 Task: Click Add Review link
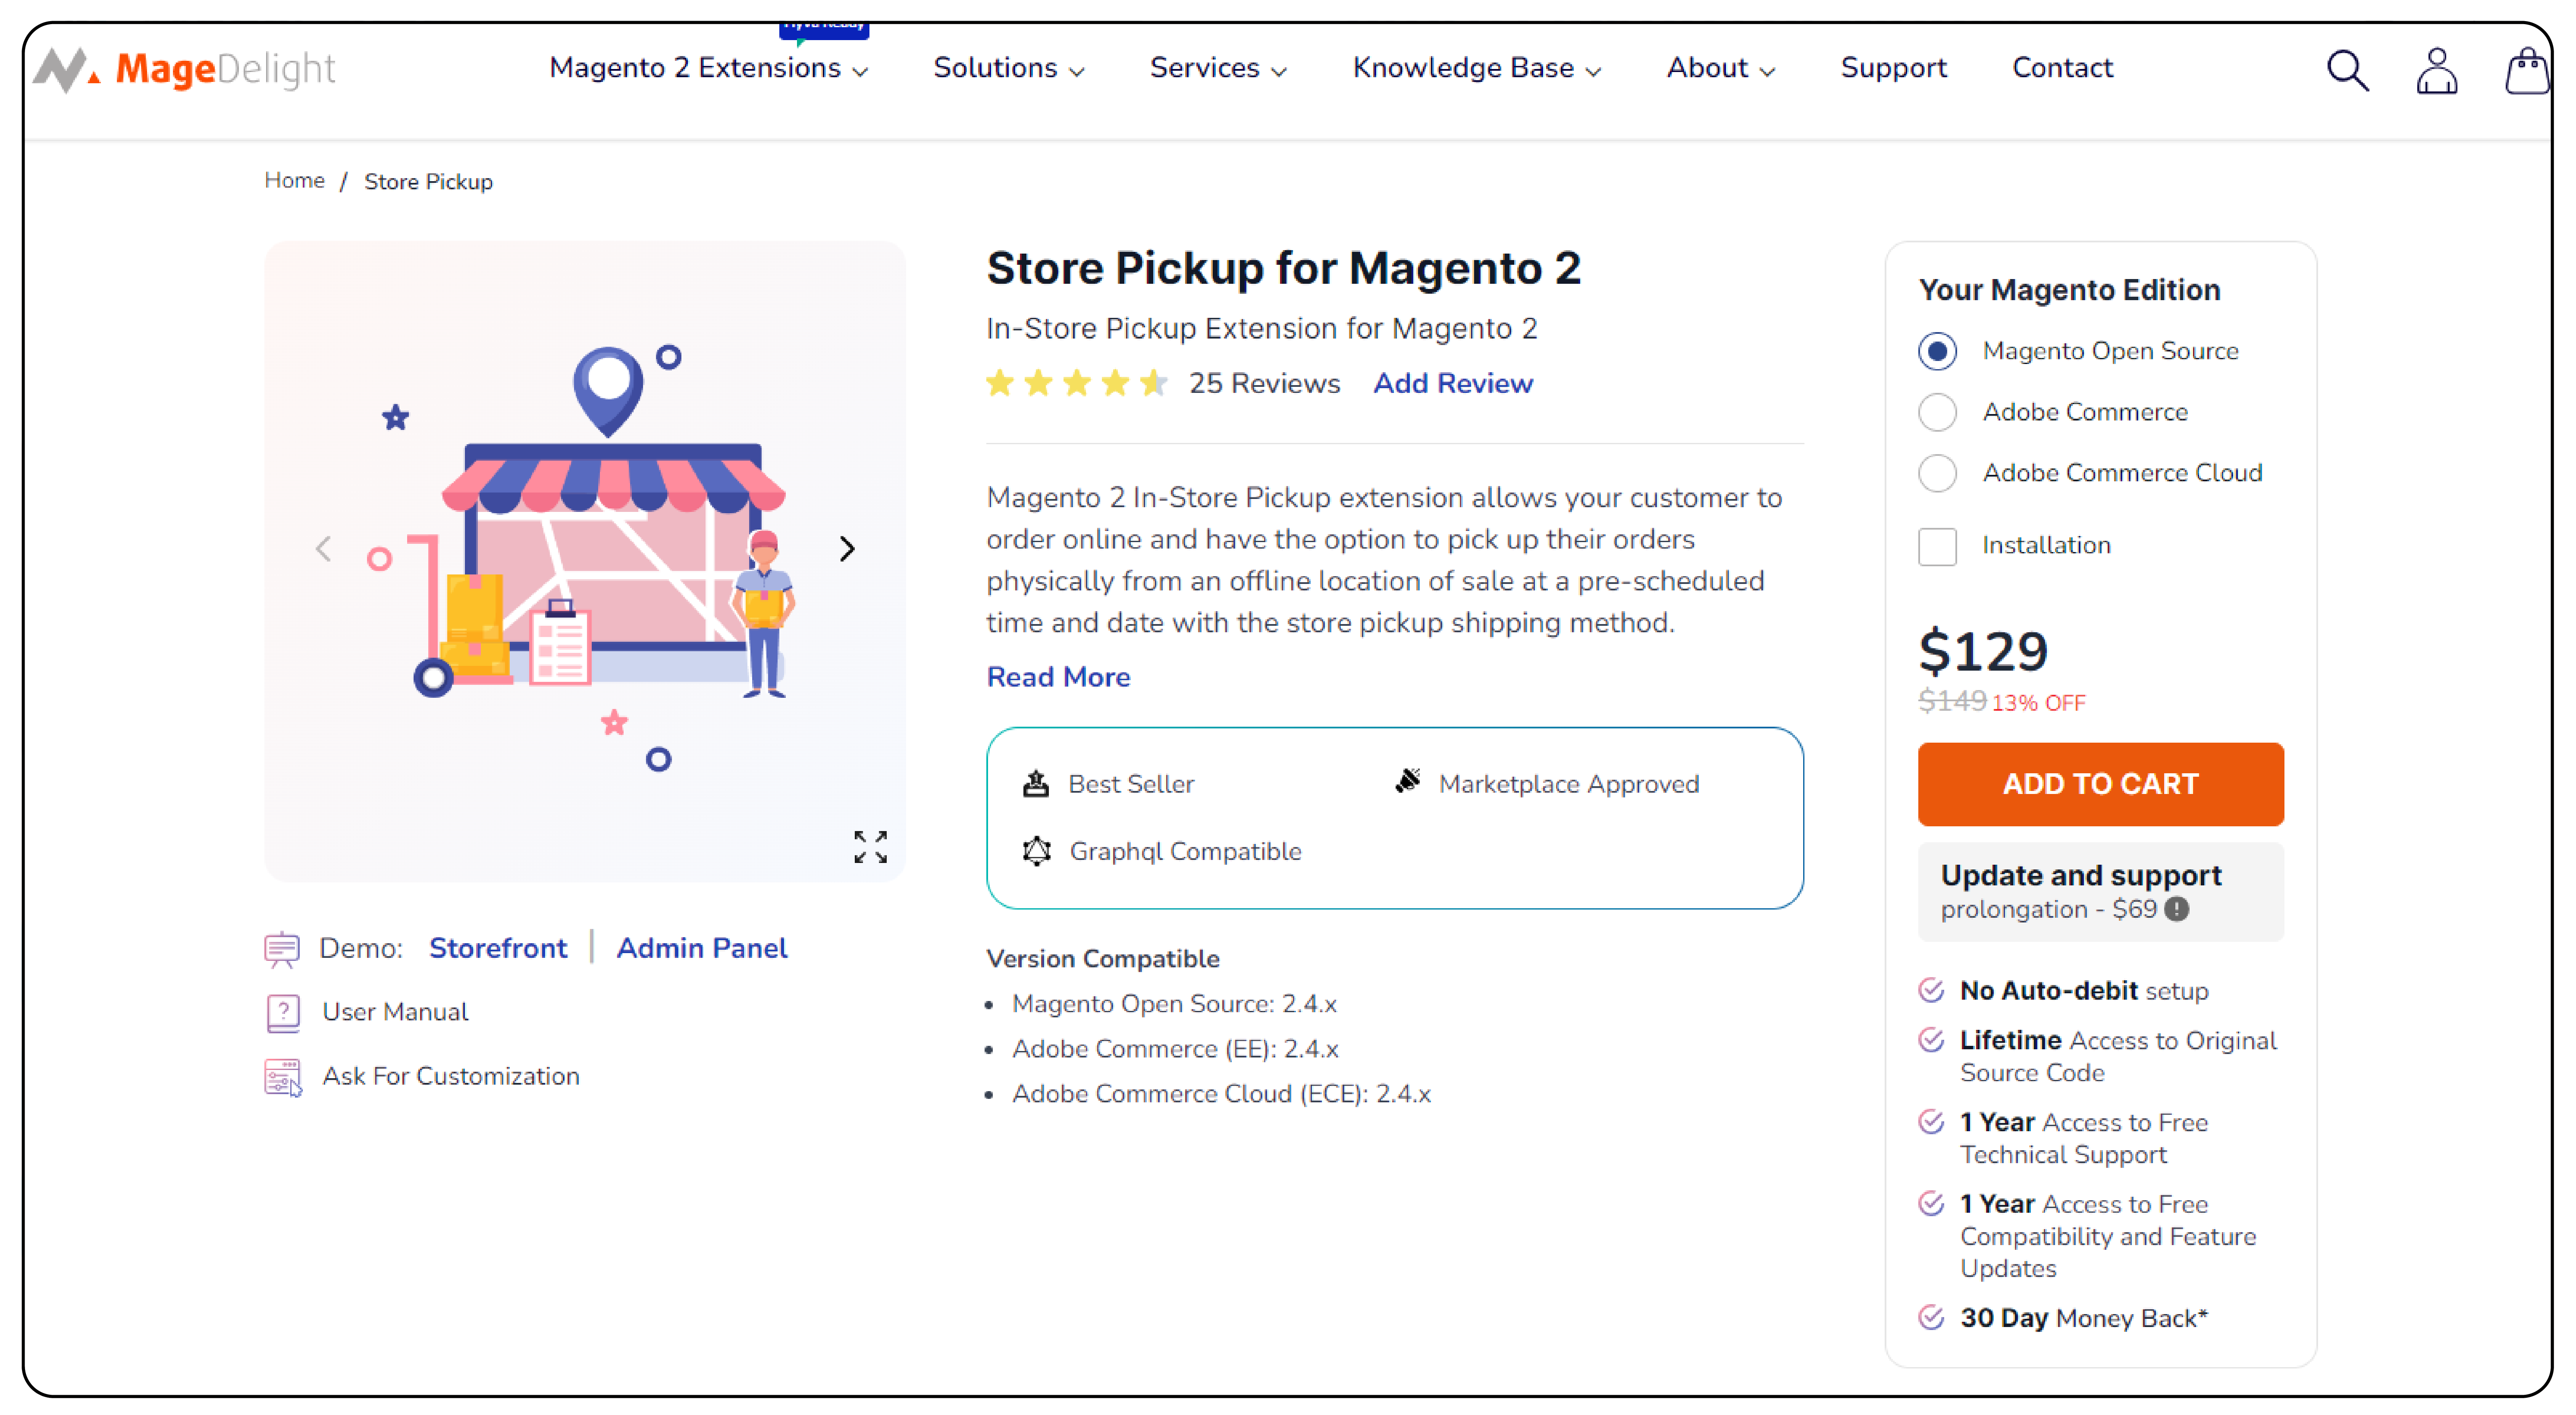click(x=1452, y=383)
